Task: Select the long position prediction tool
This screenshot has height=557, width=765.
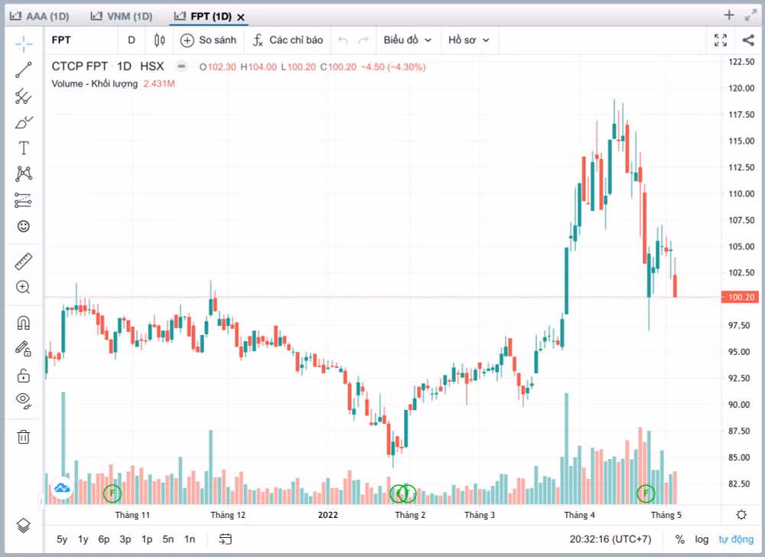Action: coord(24,200)
